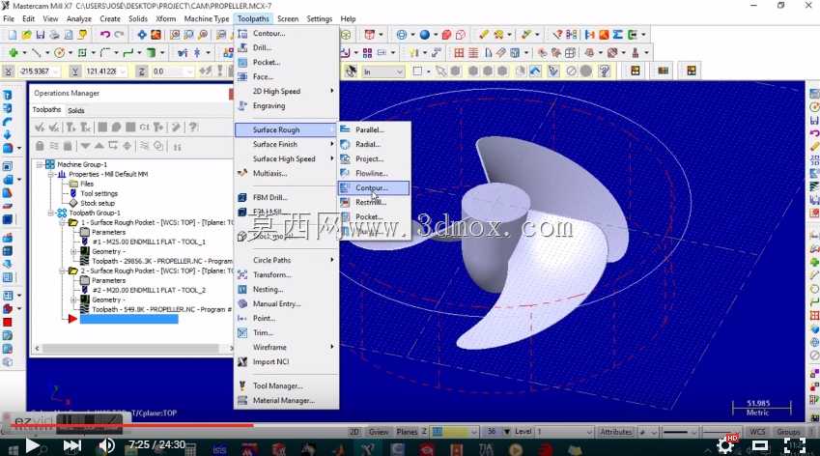Open the Xform menu

[x=166, y=18]
